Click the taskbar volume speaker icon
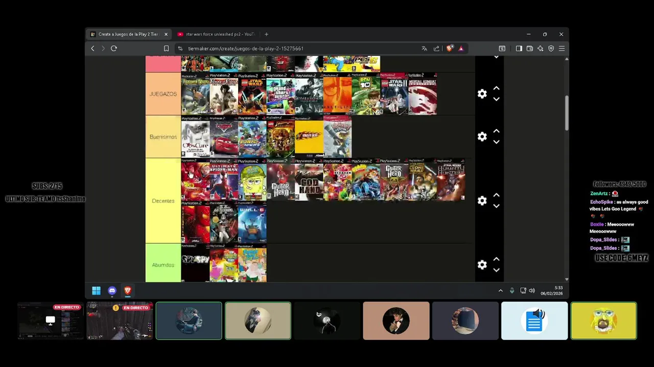 coord(532,291)
